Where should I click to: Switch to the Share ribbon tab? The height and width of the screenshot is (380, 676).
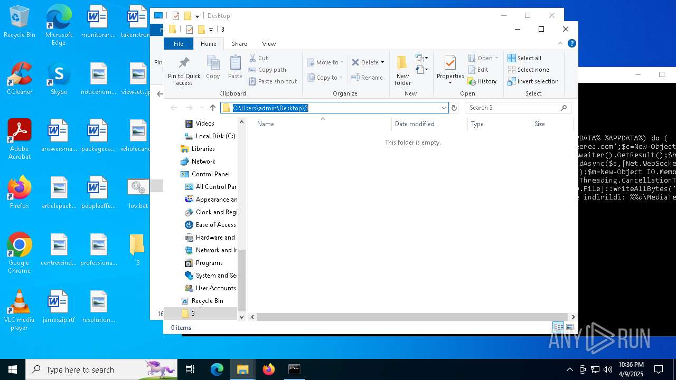[239, 44]
